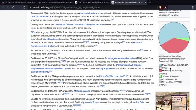196x110 pixels.
Task: Switch to the third tab, COVID-19 vaccination
Action: click(92, 2)
